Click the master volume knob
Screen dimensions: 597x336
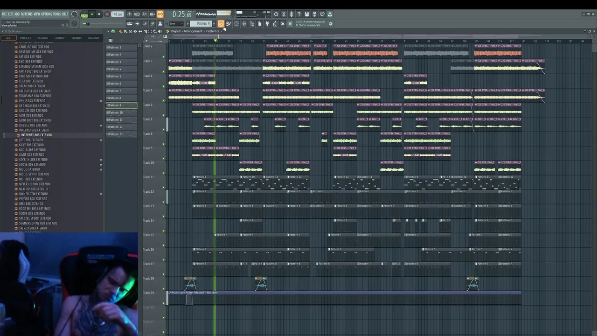point(74,14)
